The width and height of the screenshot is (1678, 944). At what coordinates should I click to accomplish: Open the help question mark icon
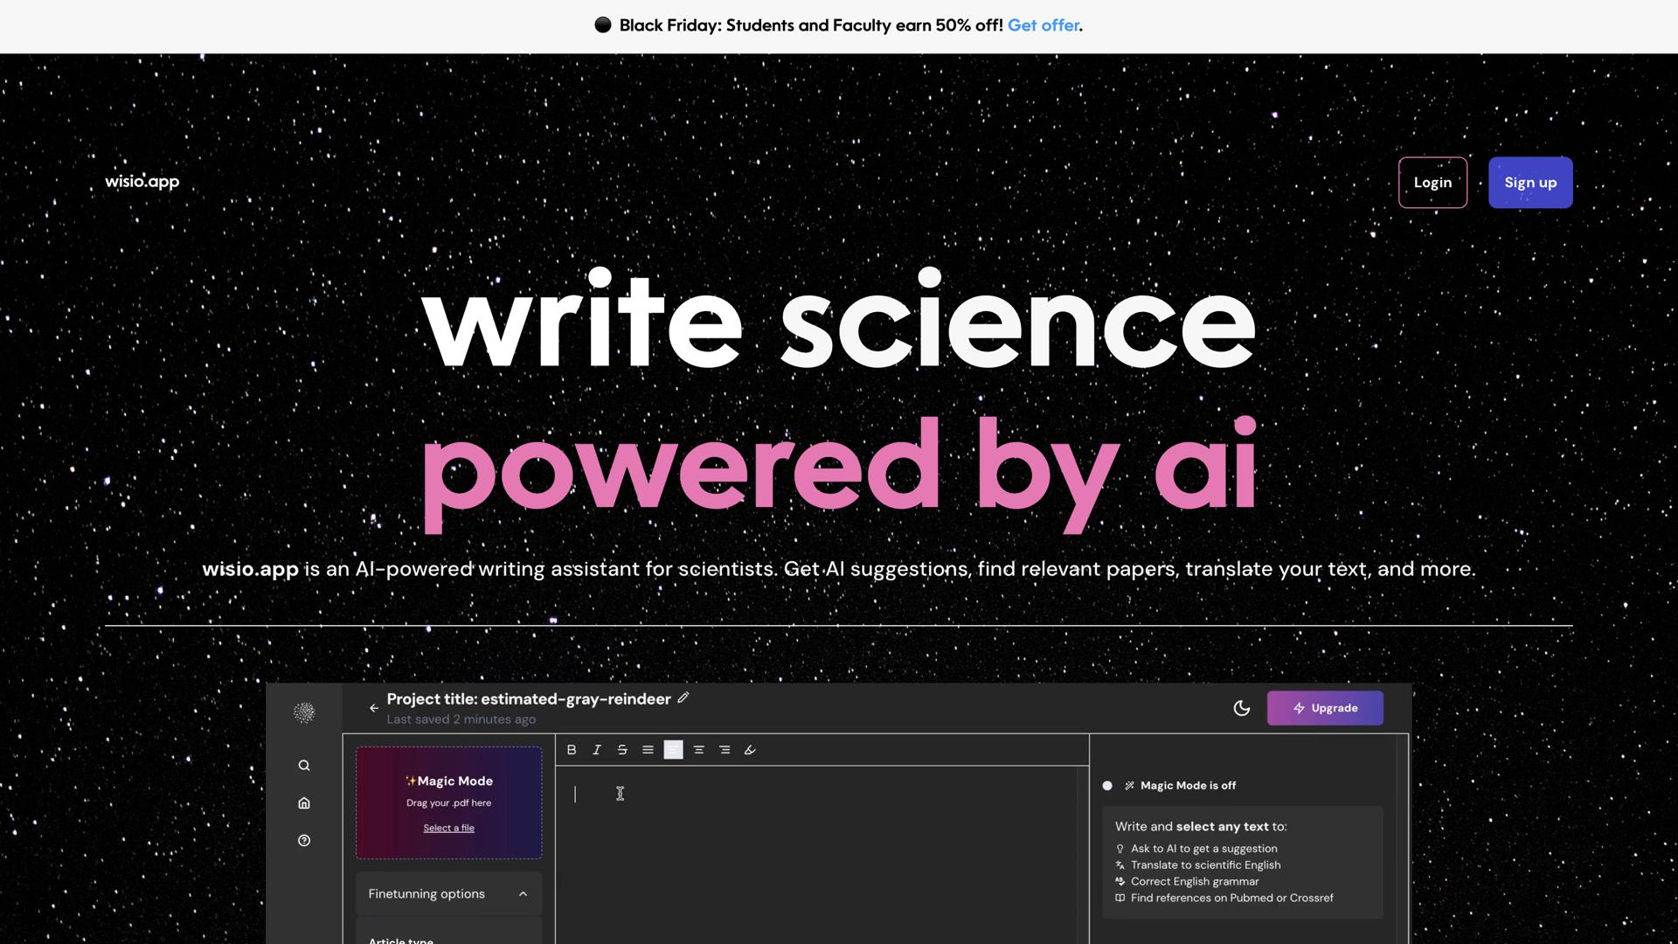click(x=304, y=841)
